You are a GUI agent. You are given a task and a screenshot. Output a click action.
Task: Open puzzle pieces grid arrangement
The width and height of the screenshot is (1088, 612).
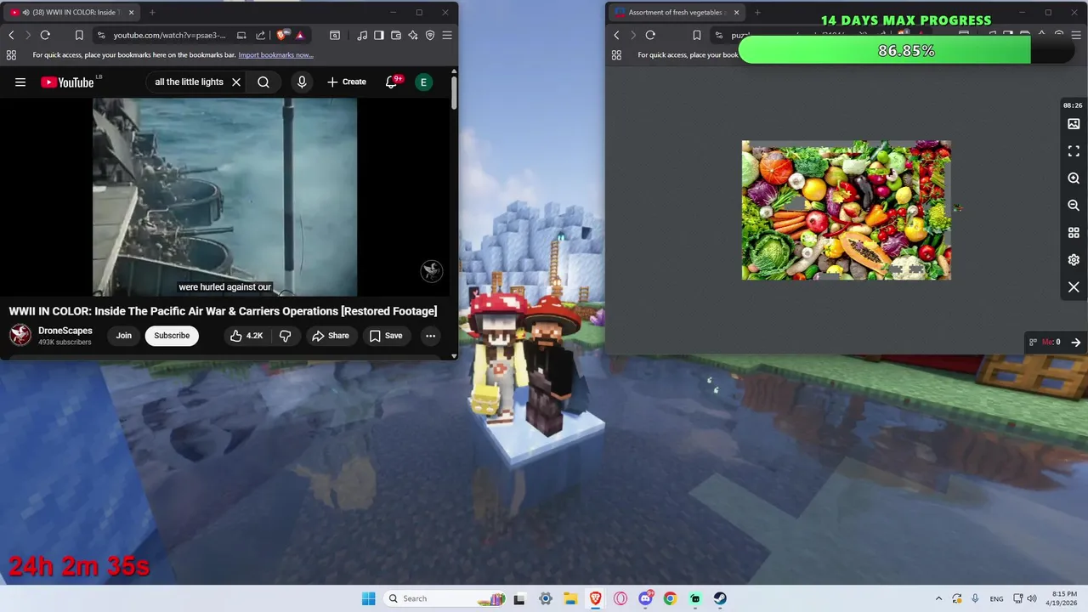click(x=1074, y=233)
